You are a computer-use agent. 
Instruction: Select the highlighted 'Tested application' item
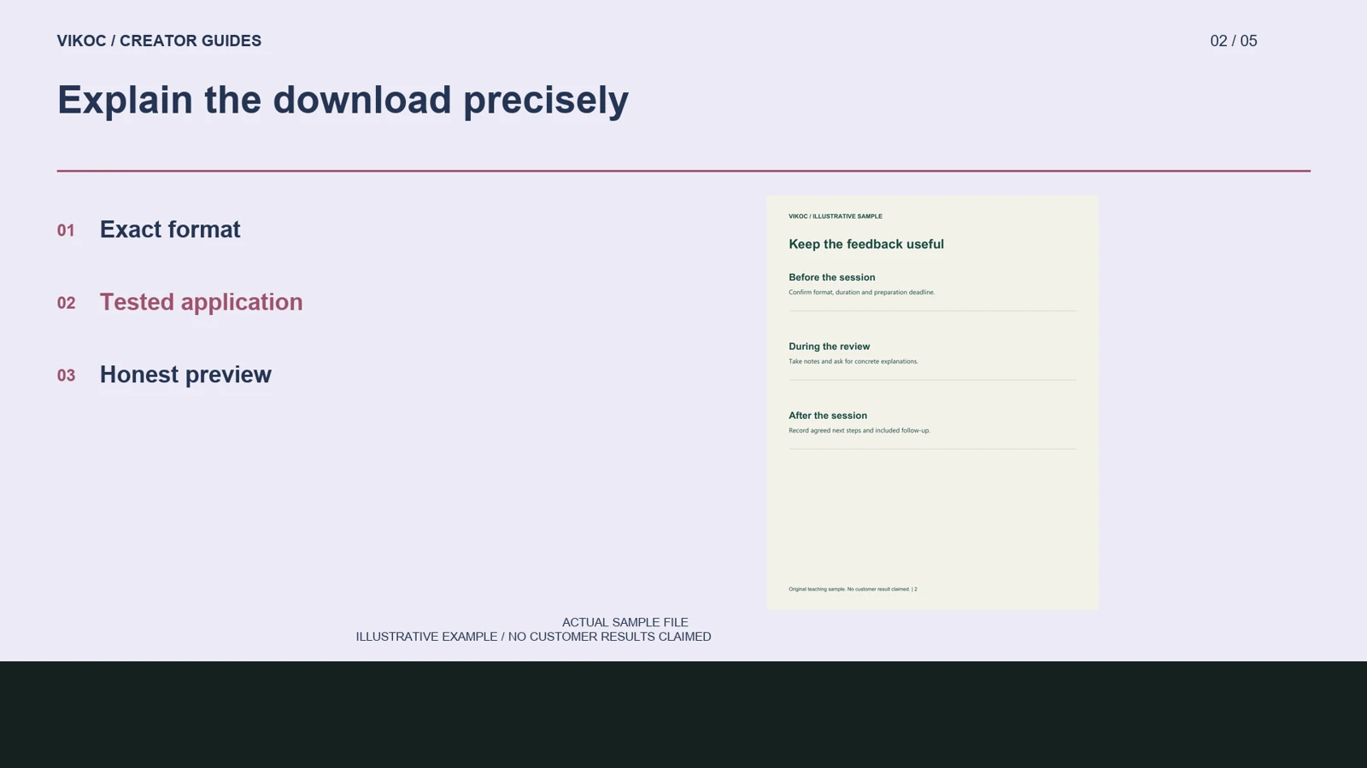[x=201, y=302]
